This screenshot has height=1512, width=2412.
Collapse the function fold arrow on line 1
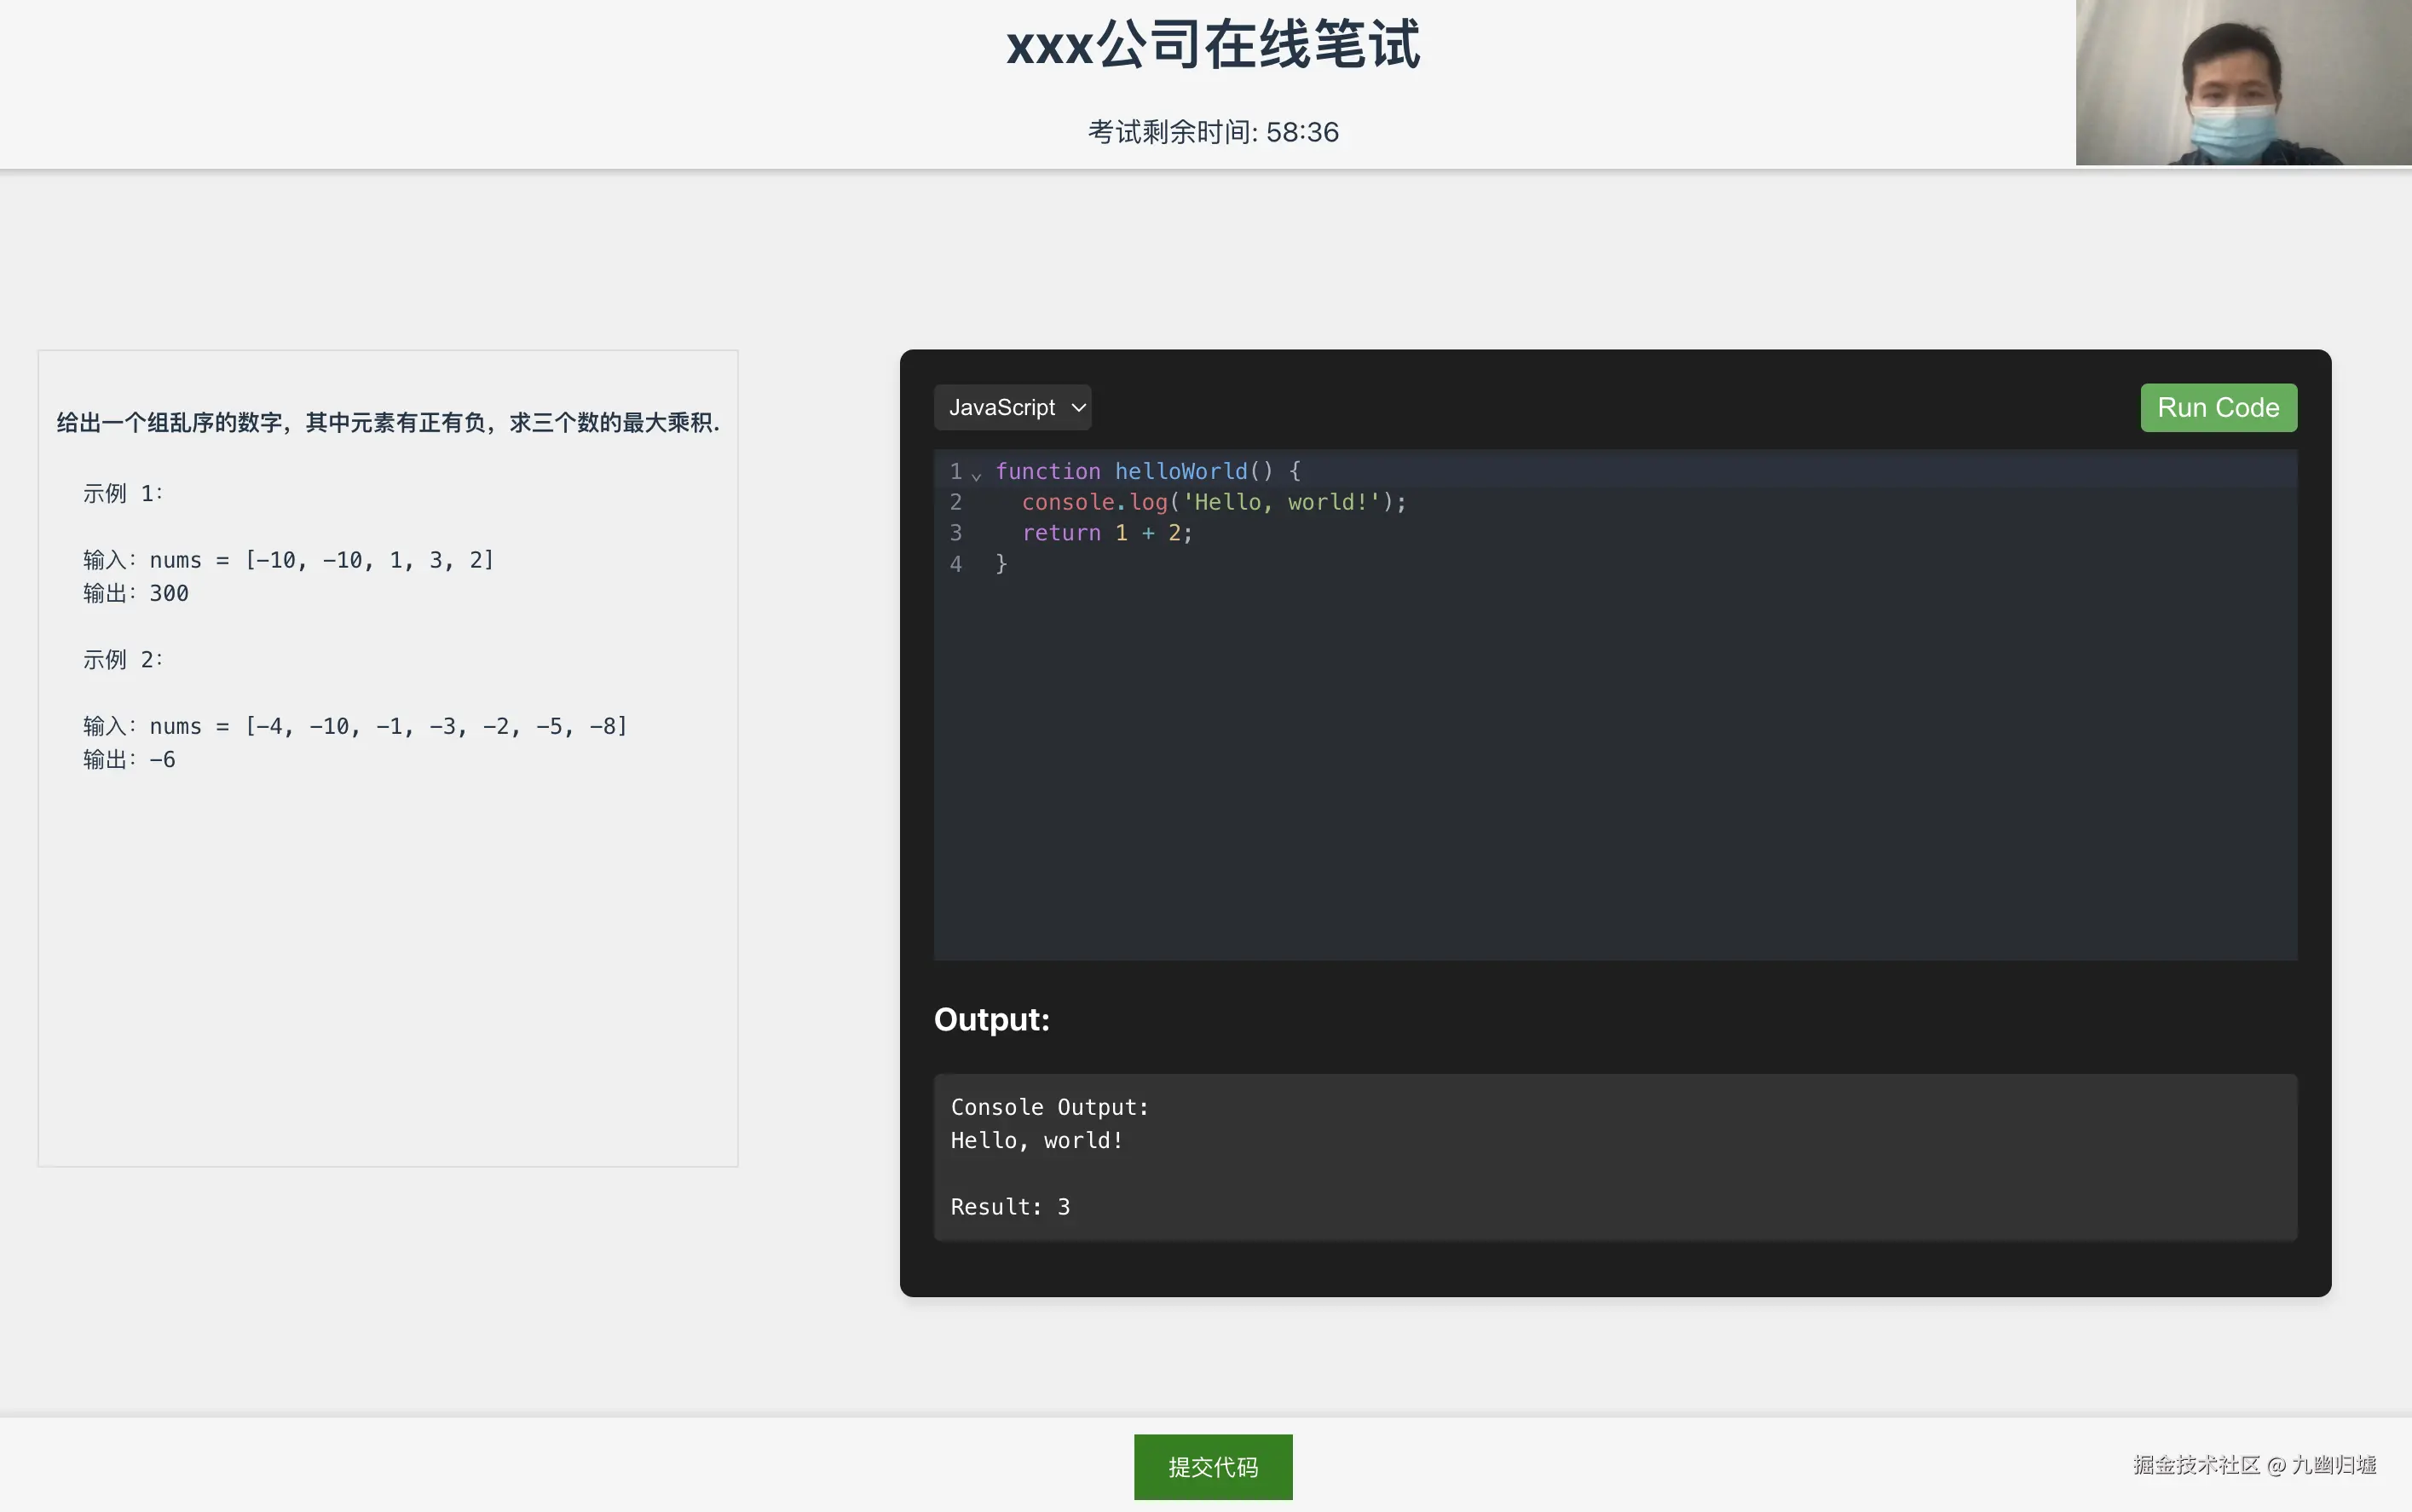point(976,474)
